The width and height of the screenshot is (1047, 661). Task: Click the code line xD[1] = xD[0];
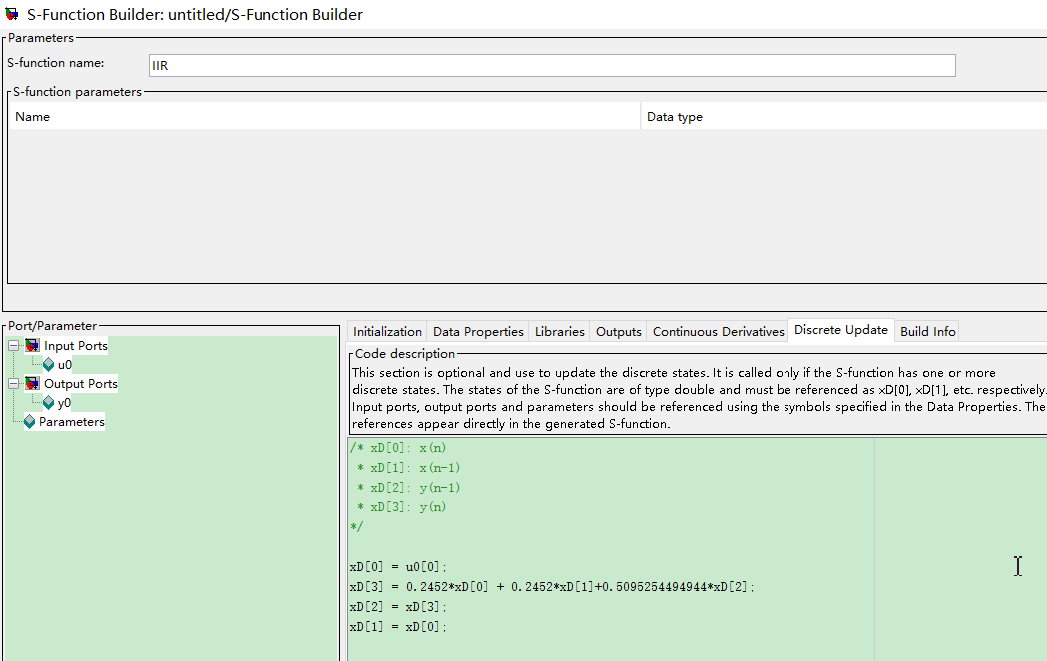pyautogui.click(x=398, y=627)
